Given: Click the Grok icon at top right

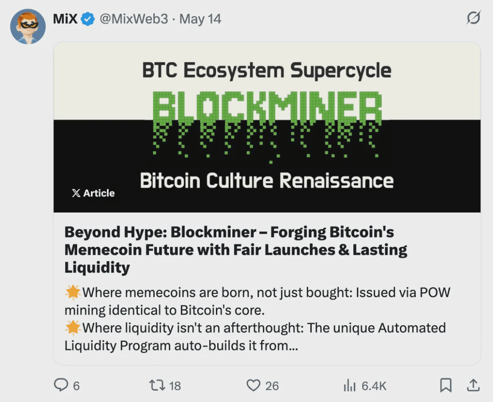Looking at the screenshot, I should (x=473, y=19).
